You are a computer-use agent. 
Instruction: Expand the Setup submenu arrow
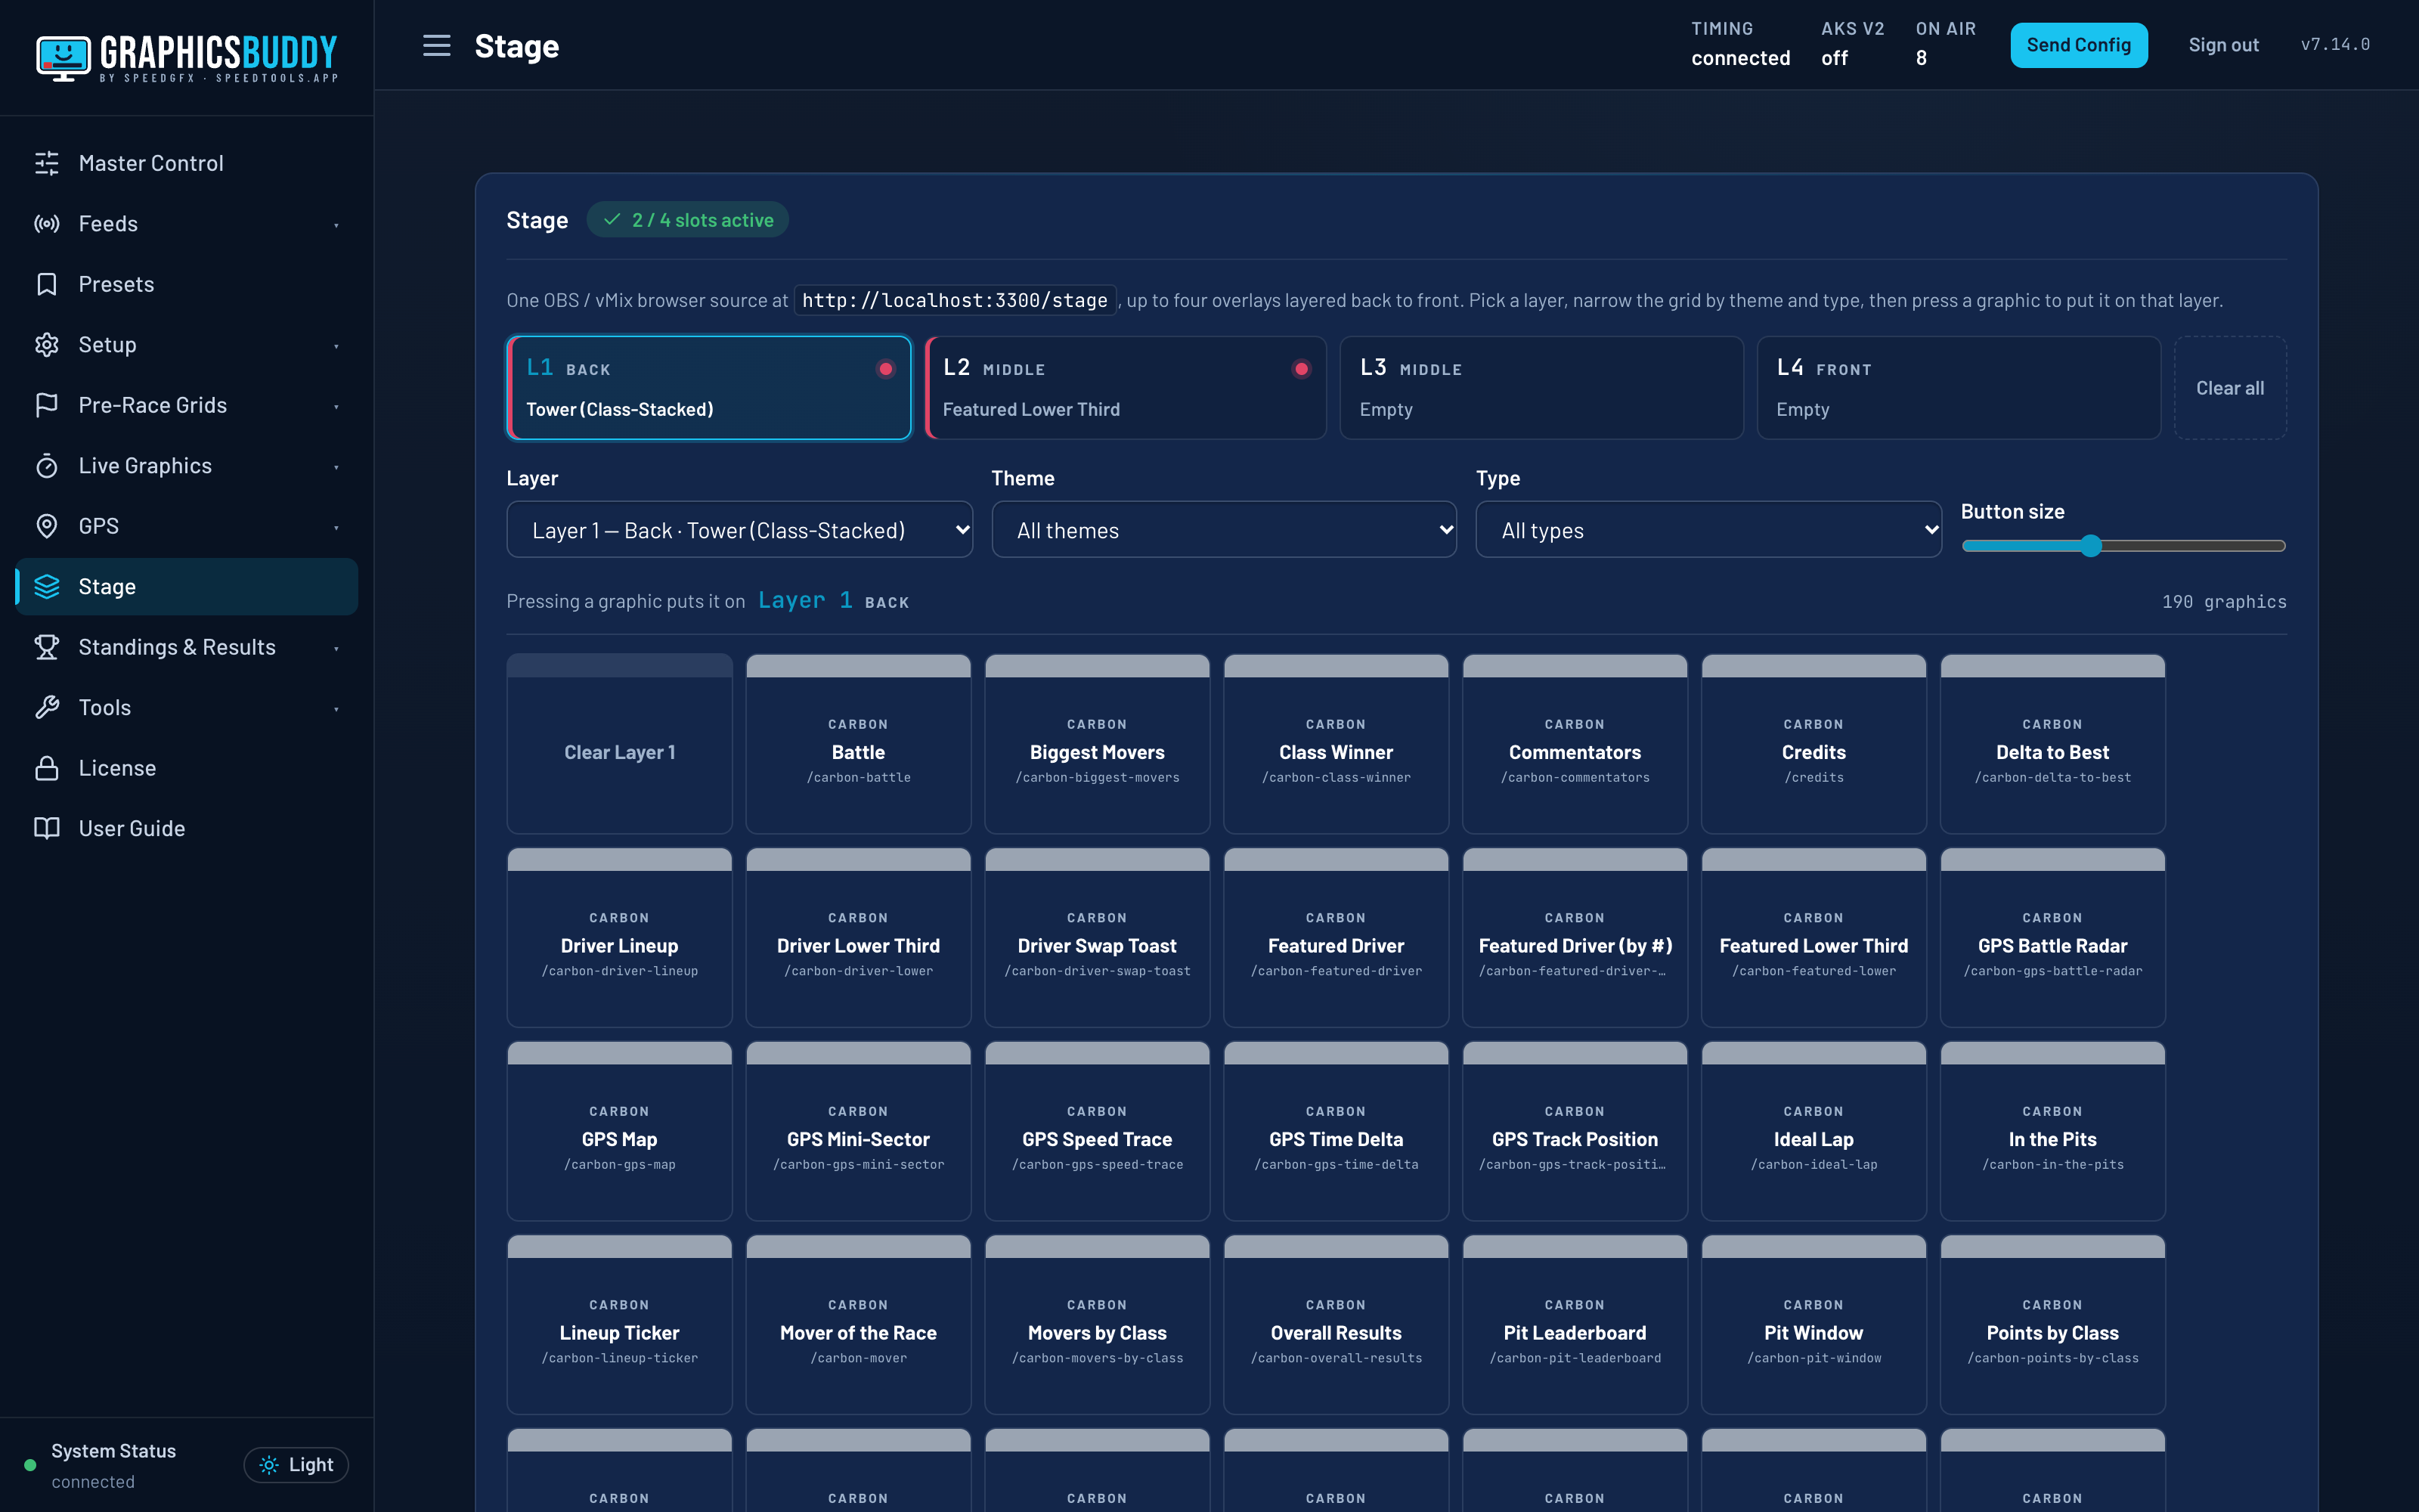pyautogui.click(x=337, y=346)
